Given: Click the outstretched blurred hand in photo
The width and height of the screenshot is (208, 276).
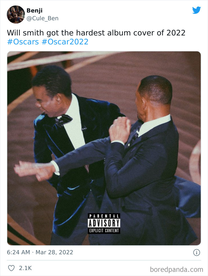Looking at the screenshot, I should 35,171.
